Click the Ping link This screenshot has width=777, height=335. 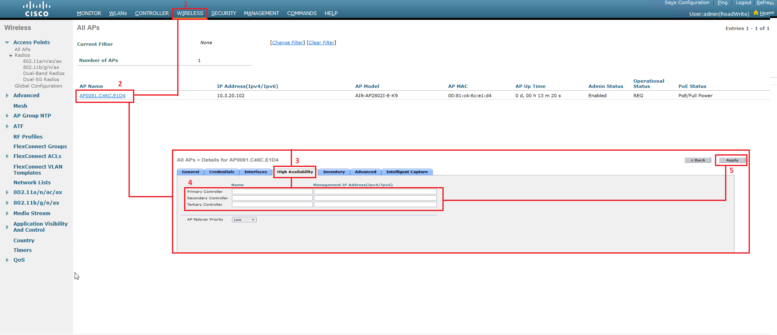[722, 2]
